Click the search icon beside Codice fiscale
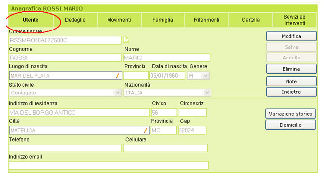Screen dimensions: 324x178 point(126,40)
